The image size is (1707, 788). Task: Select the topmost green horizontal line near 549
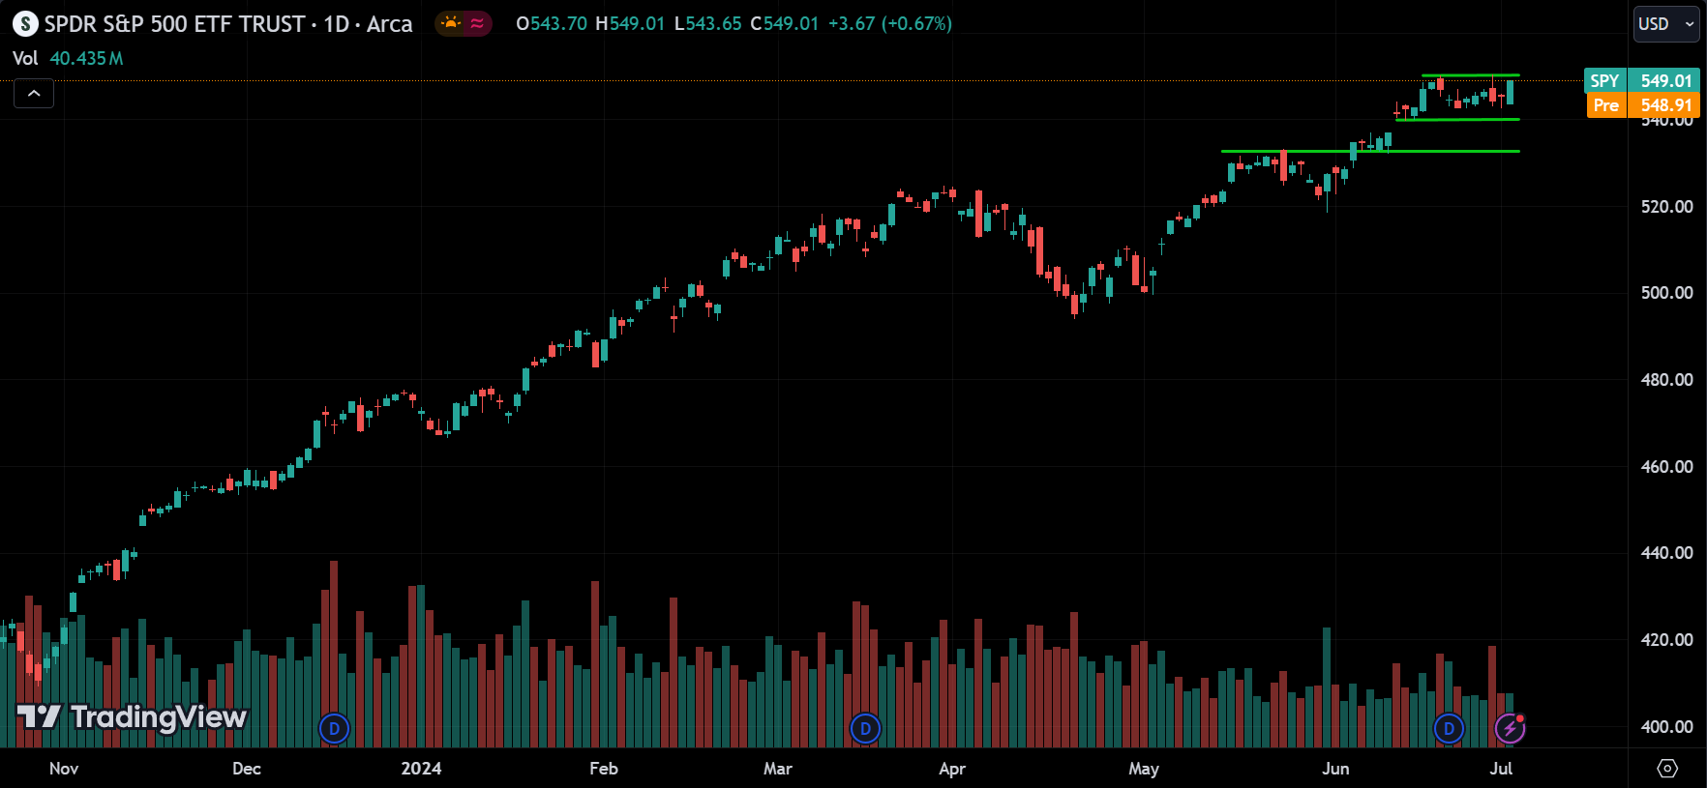click(x=1470, y=74)
